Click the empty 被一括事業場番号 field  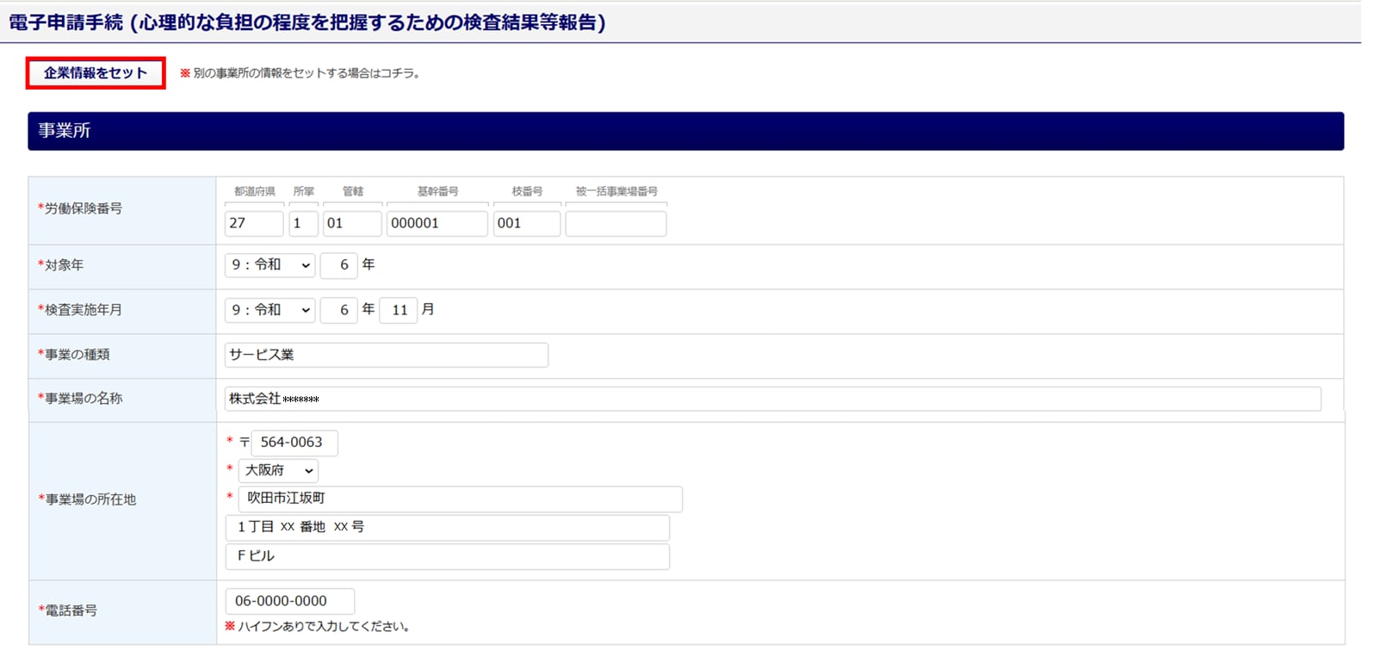[616, 224]
